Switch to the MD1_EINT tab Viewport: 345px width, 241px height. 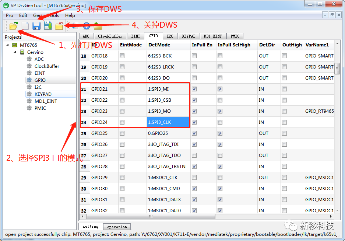coord(213,36)
